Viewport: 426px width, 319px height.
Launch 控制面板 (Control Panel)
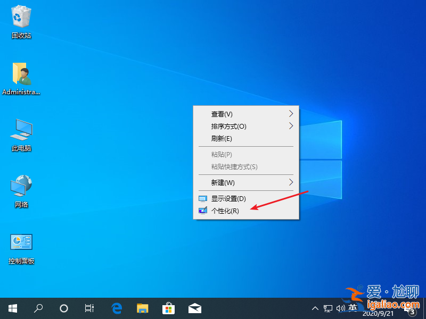20,244
